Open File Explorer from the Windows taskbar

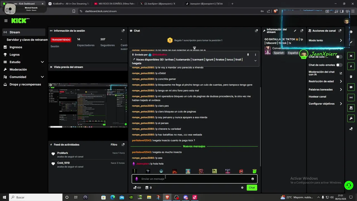[x=149, y=197]
